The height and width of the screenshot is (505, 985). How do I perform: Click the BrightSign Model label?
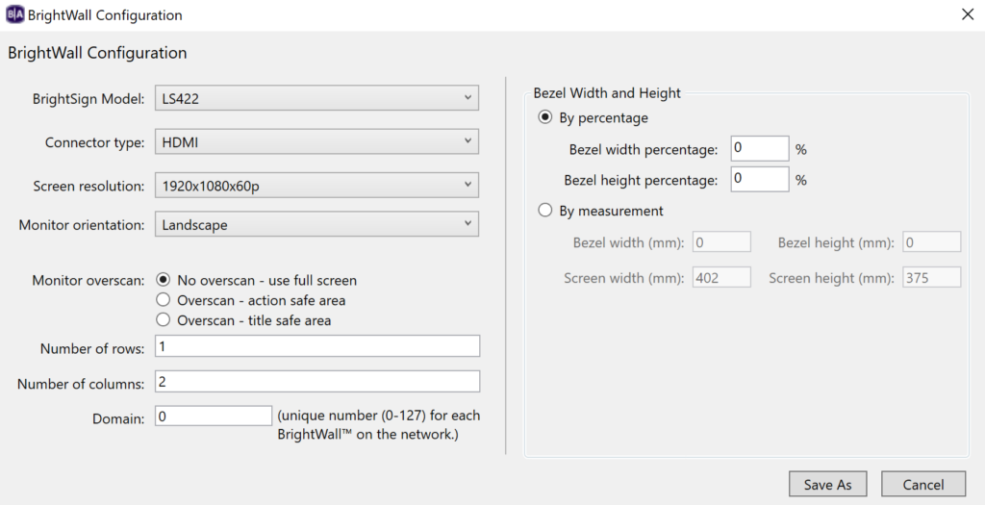pyautogui.click(x=88, y=99)
